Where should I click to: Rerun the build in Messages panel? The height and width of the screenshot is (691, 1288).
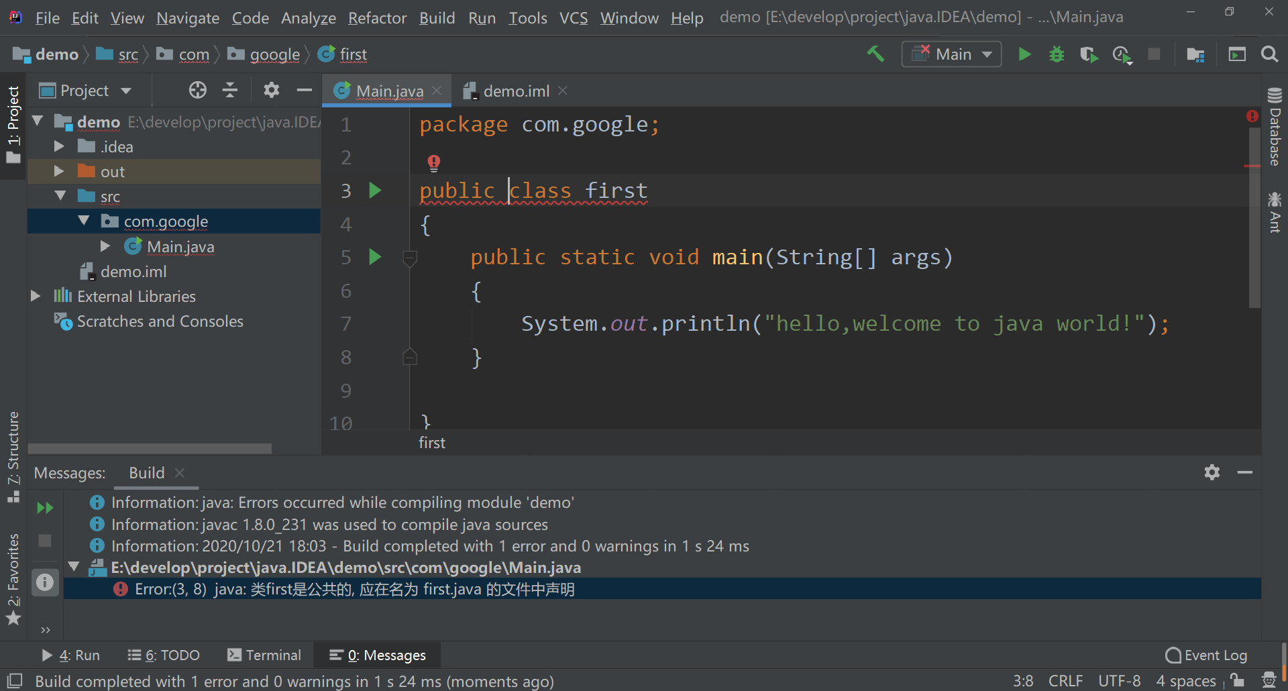(45, 508)
